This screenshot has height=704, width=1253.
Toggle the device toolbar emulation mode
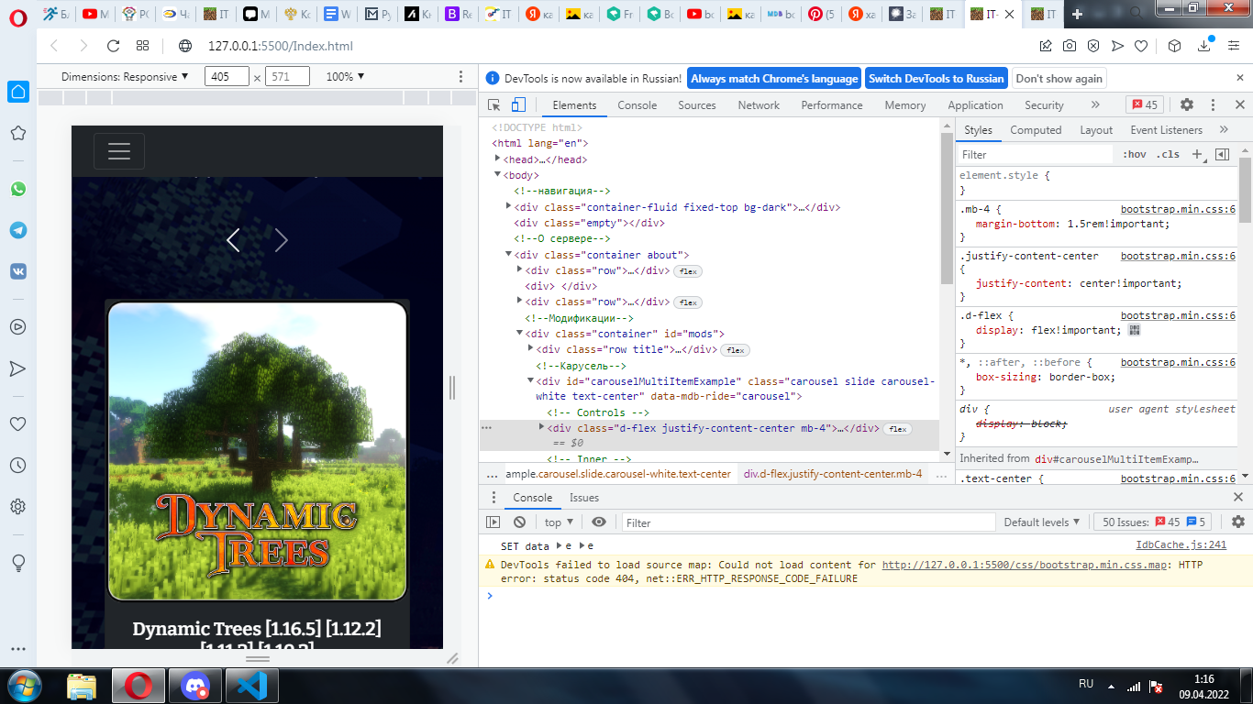click(518, 105)
